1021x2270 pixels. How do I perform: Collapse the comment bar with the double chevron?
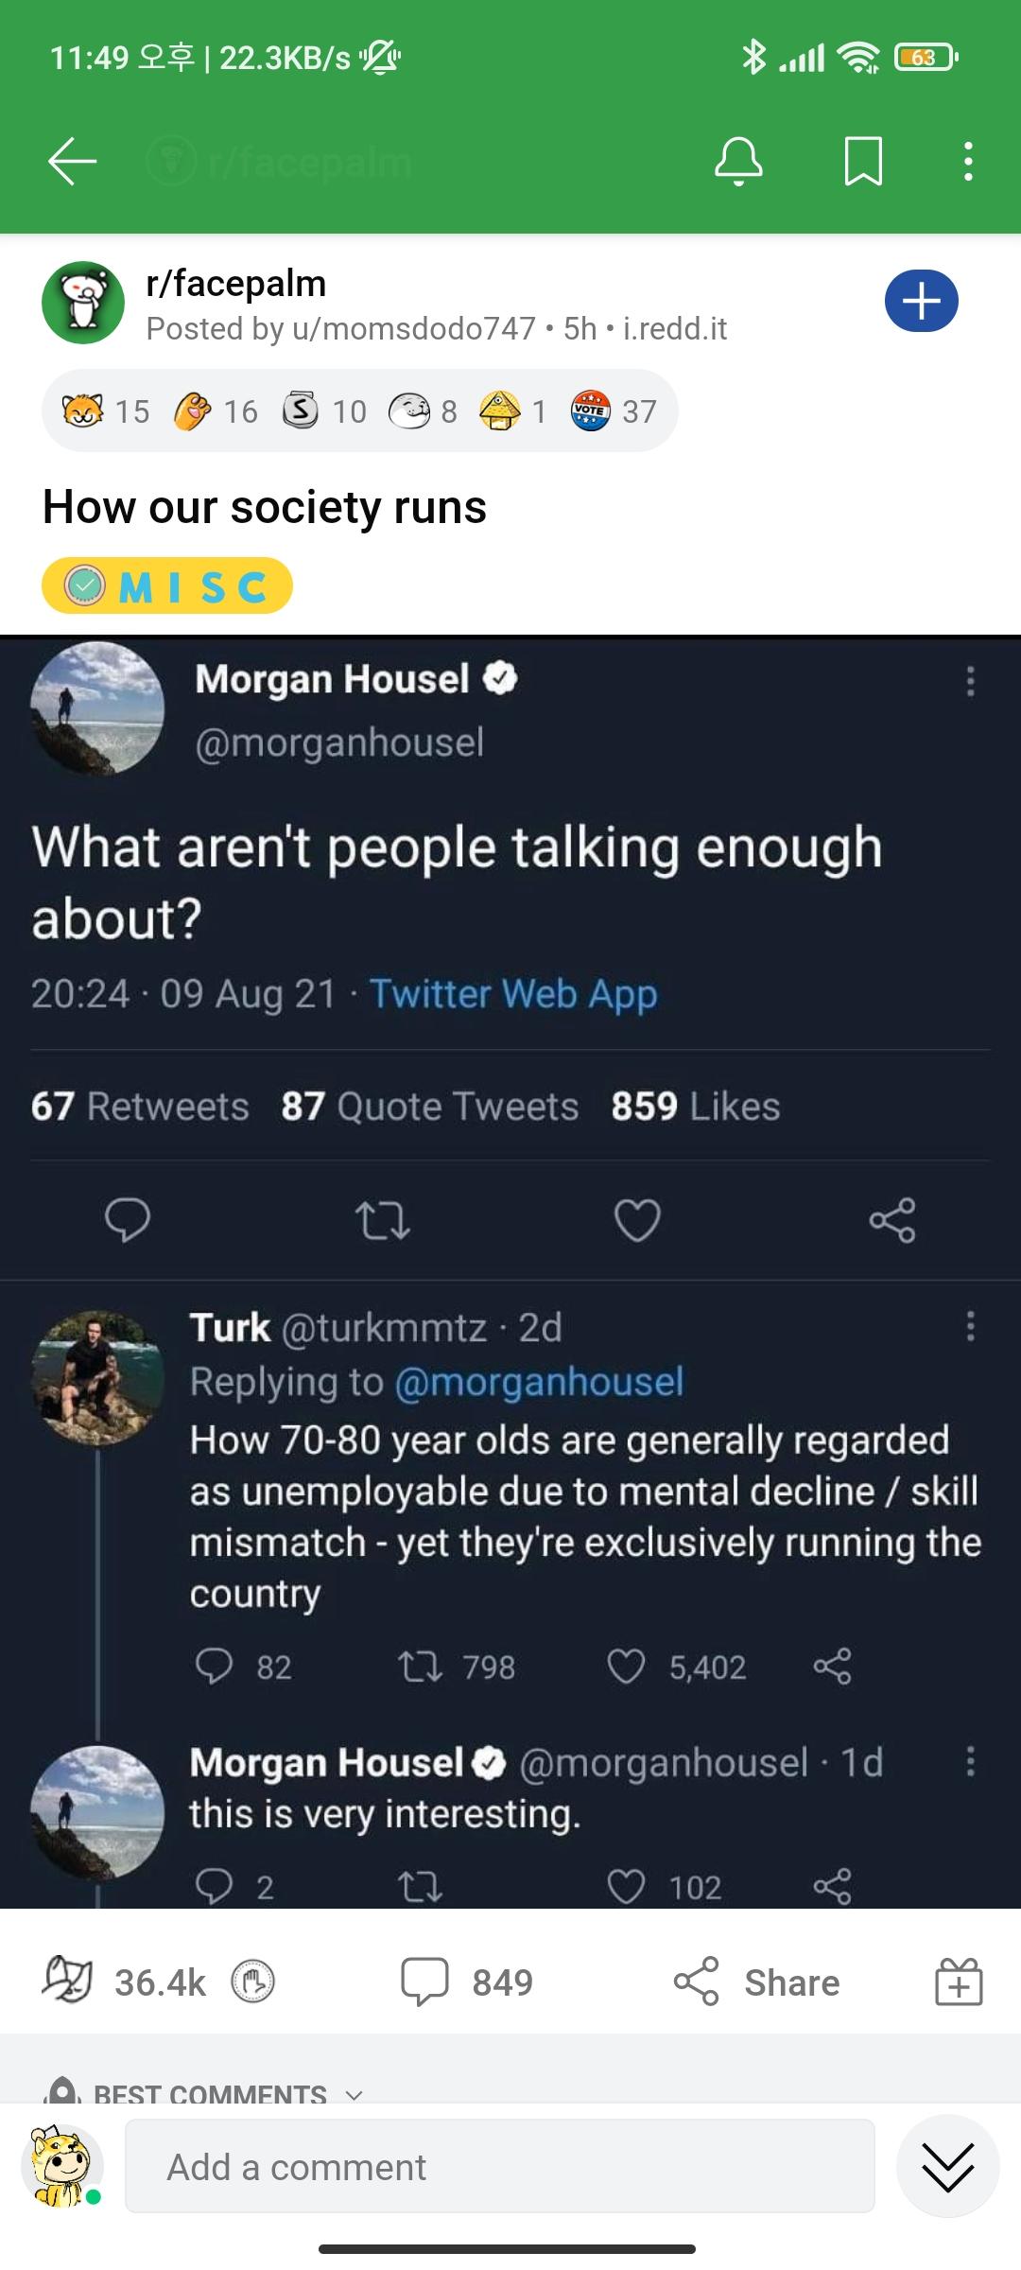pyautogui.click(x=946, y=2166)
